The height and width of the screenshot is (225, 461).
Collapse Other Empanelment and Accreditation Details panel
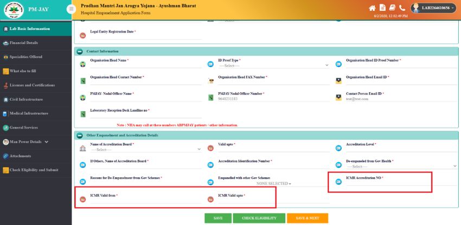(80, 136)
